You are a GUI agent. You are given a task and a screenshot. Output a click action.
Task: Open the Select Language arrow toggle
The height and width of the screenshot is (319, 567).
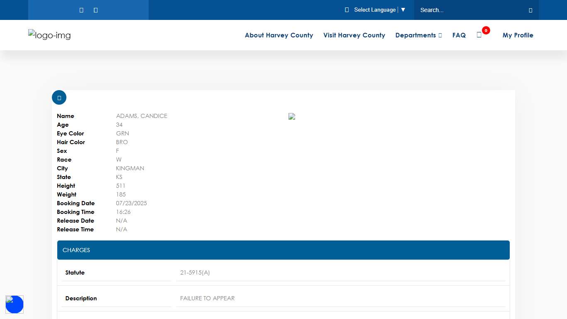pyautogui.click(x=403, y=10)
